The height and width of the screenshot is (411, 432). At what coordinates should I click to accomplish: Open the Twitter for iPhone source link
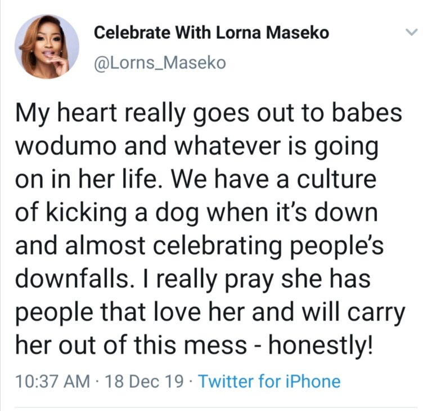click(269, 381)
